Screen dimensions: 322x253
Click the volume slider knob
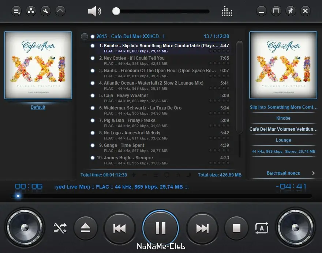click(x=116, y=11)
